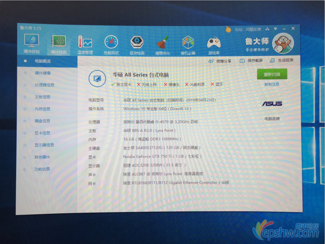Select the 硬件检测 hardware detection icon
This screenshot has width=325, height=244.
(x=59, y=44)
